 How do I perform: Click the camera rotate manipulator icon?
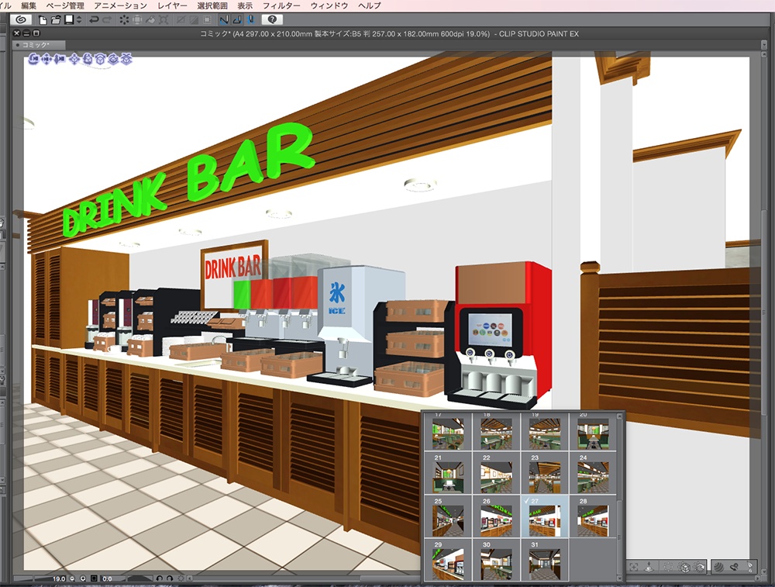click(33, 60)
